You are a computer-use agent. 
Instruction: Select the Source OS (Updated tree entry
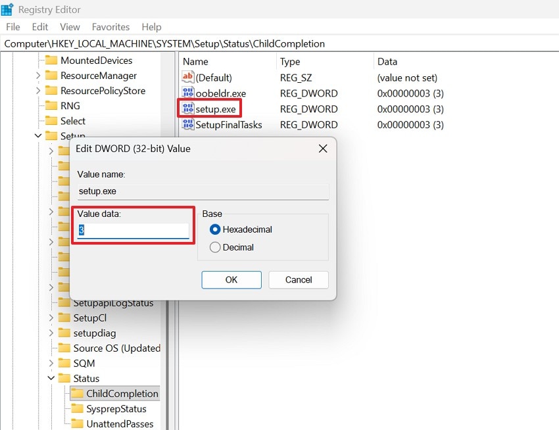point(116,348)
